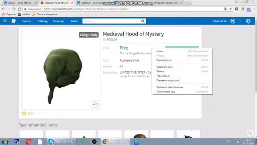The height and width of the screenshot is (145, 257).
Task: Open the OBS icon in the taskbar
Action: 94,141
